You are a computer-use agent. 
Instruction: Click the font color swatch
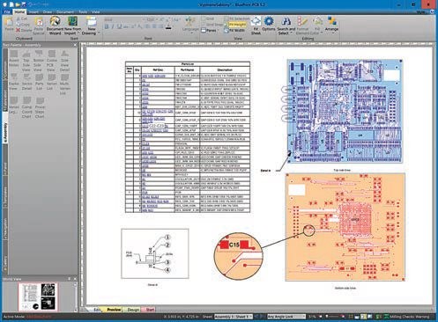(168, 27)
